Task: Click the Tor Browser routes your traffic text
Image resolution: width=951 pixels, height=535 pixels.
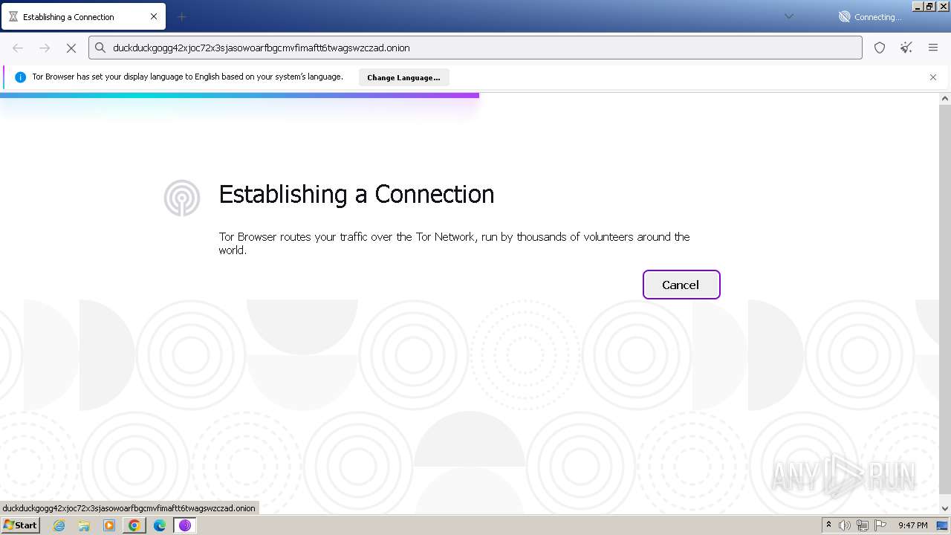Action: pyautogui.click(x=454, y=244)
